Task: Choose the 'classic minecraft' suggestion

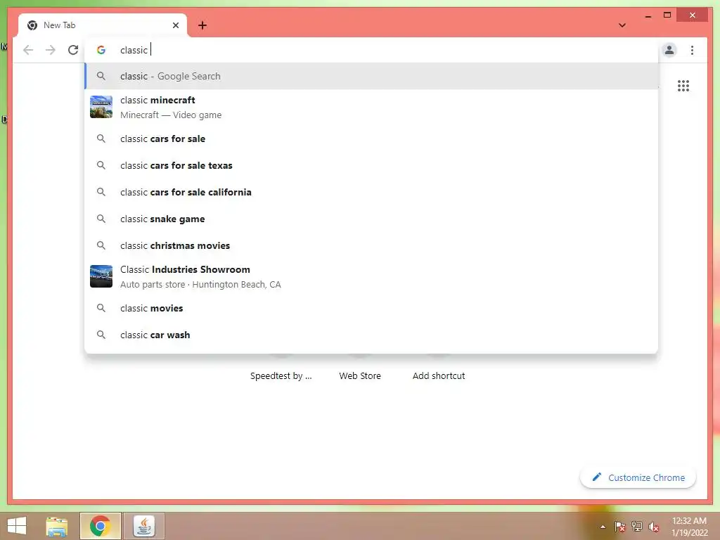Action: (x=371, y=107)
